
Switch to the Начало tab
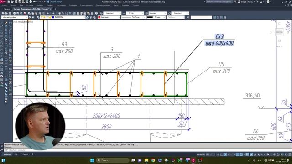tap(7, 9)
